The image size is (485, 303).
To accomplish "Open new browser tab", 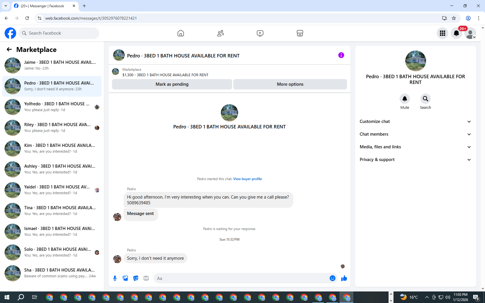I will coord(84,6).
